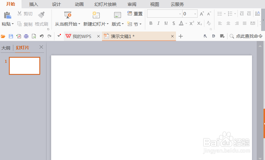Open the 节 section menu

click(134, 24)
